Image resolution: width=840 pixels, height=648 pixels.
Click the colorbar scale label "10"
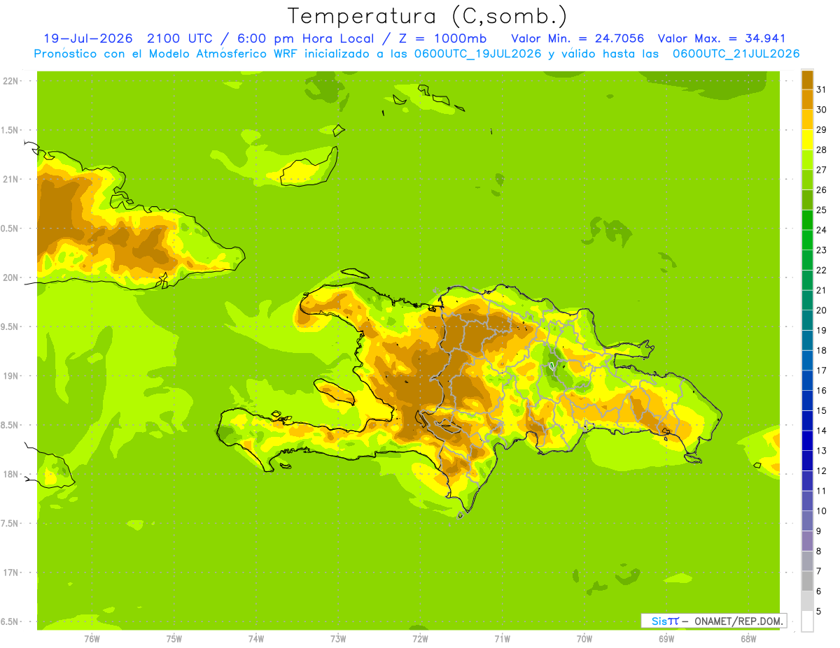pos(821,511)
